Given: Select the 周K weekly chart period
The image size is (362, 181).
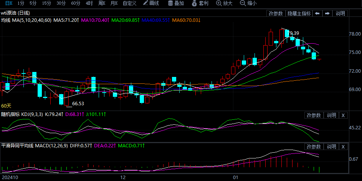Looking at the screenshot, I should click(x=102, y=3).
